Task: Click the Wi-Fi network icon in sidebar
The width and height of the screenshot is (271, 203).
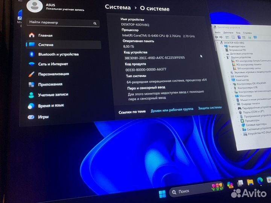Action: (32, 64)
